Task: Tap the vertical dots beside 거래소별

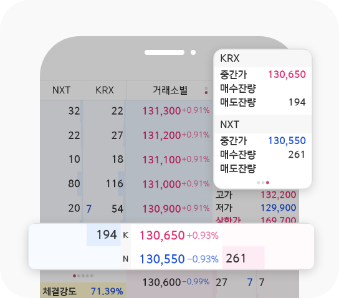Action: pos(206,90)
